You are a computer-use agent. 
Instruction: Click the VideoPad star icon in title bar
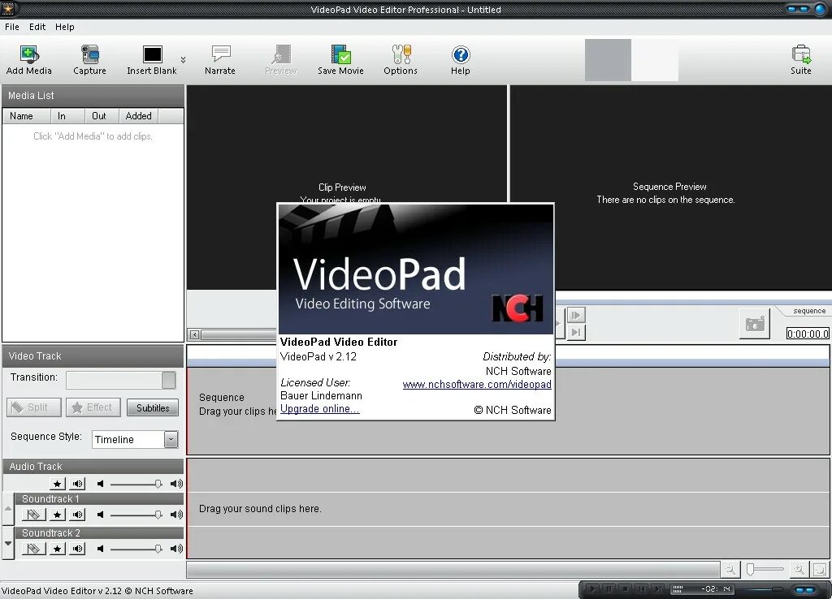coord(8,8)
